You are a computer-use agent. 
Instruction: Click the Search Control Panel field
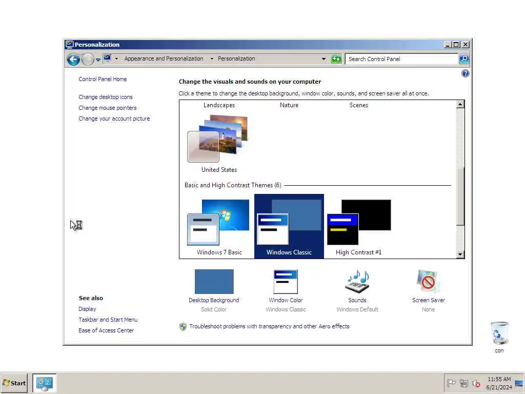coord(401,59)
